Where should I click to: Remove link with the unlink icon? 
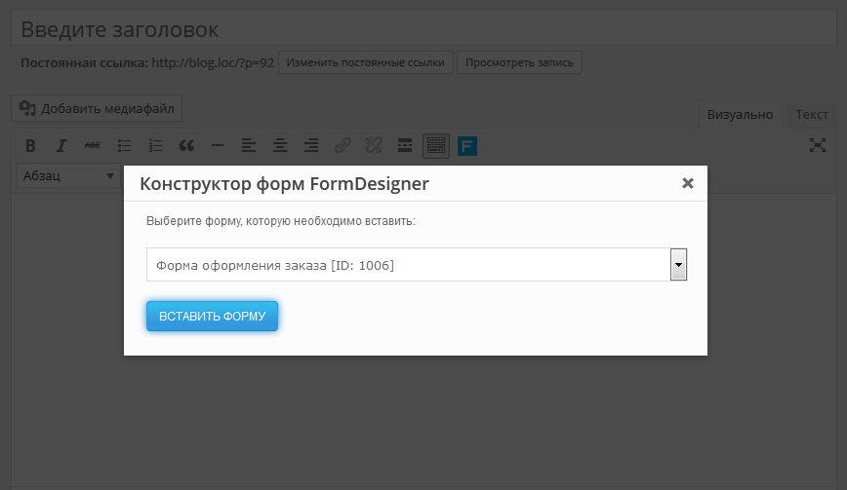click(374, 145)
